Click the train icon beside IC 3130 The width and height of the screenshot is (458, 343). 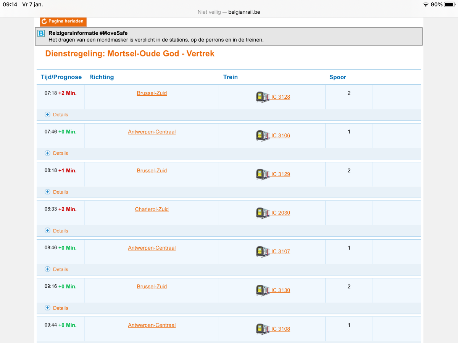pos(263,290)
